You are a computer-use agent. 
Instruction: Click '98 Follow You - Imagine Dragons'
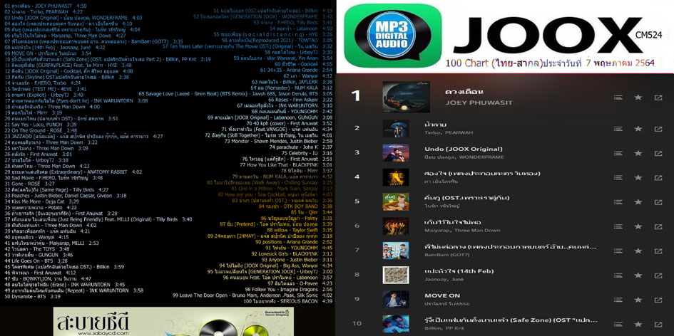288,290
